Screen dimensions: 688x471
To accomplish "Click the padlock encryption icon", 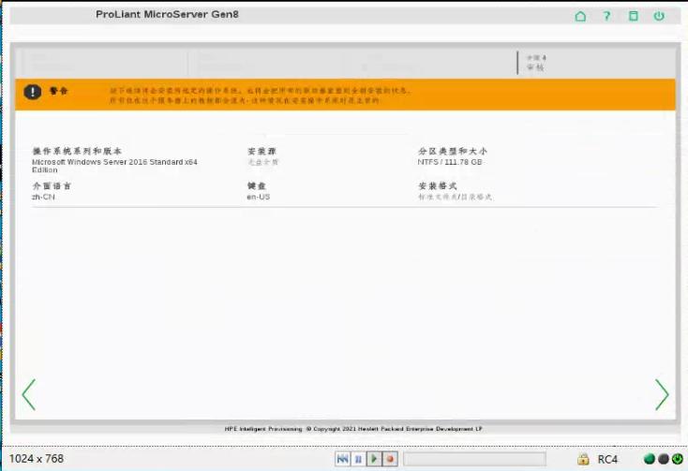I will [x=583, y=459].
